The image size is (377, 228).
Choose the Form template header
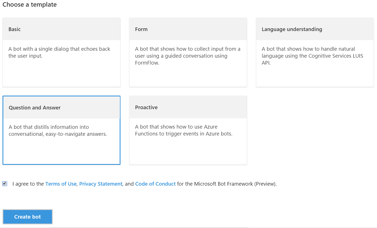click(x=188, y=29)
